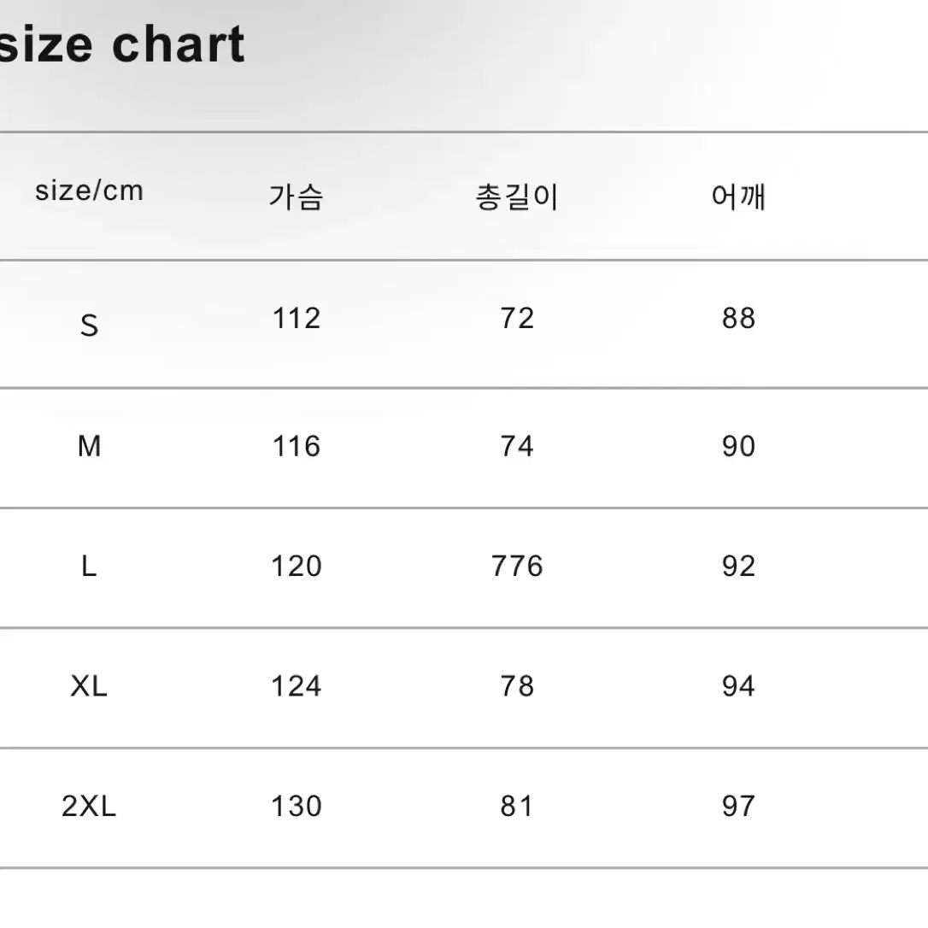Screen dimensions: 928x928
Task: Click the length value 78 for XL
Action: point(517,686)
